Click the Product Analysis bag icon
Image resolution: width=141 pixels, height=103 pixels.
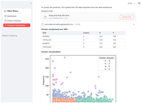[x=5, y=21]
